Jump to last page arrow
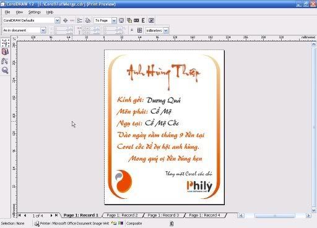Image resolution: width=317 pixels, height=228 pixels. [x=56, y=216]
